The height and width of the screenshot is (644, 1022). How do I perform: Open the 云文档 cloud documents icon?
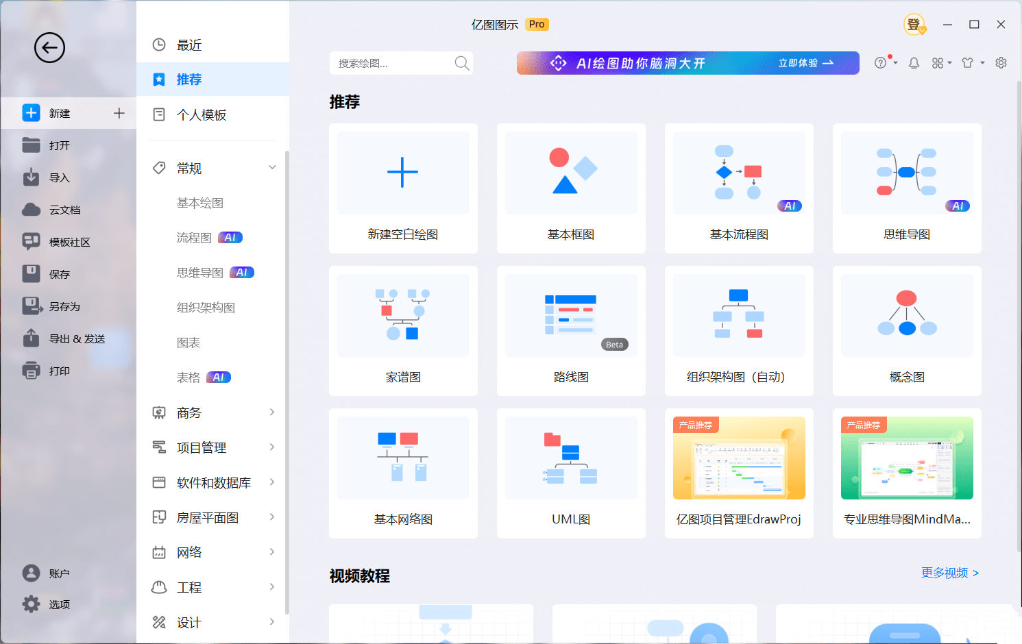click(x=31, y=210)
